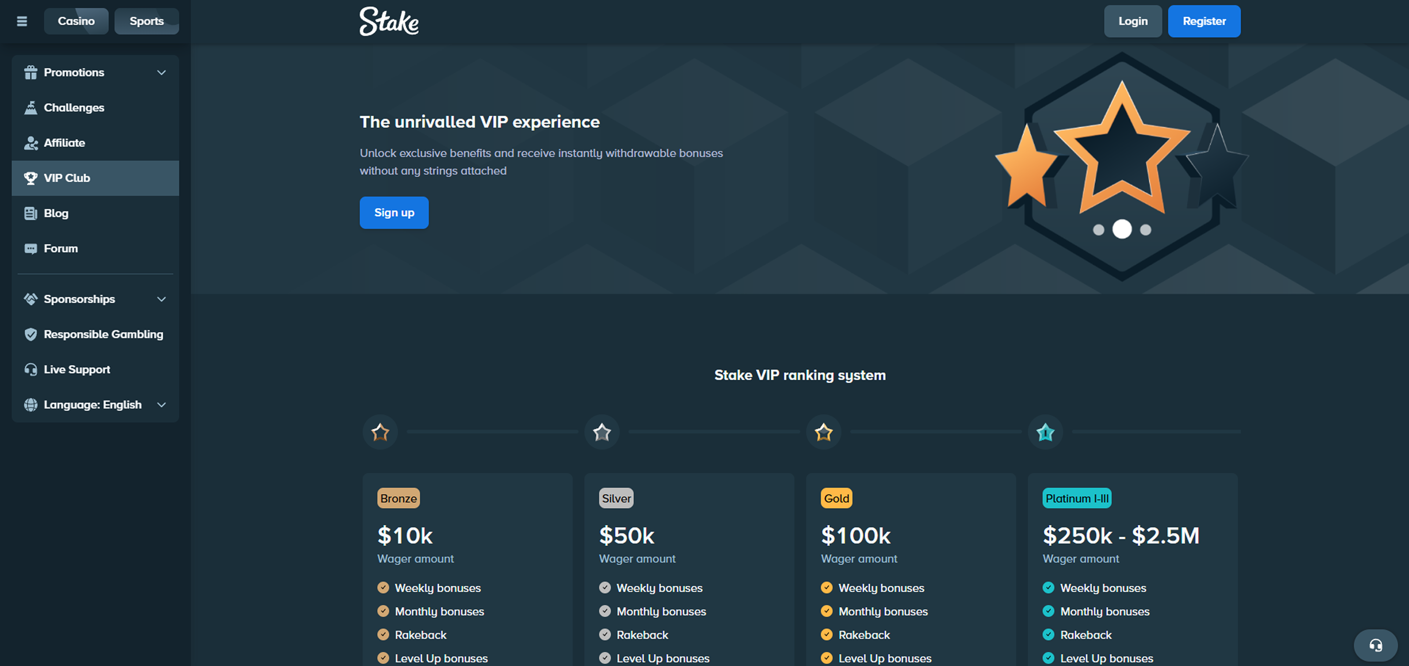This screenshot has height=666, width=1409.
Task: Click the large center star graphic
Action: tap(1122, 147)
